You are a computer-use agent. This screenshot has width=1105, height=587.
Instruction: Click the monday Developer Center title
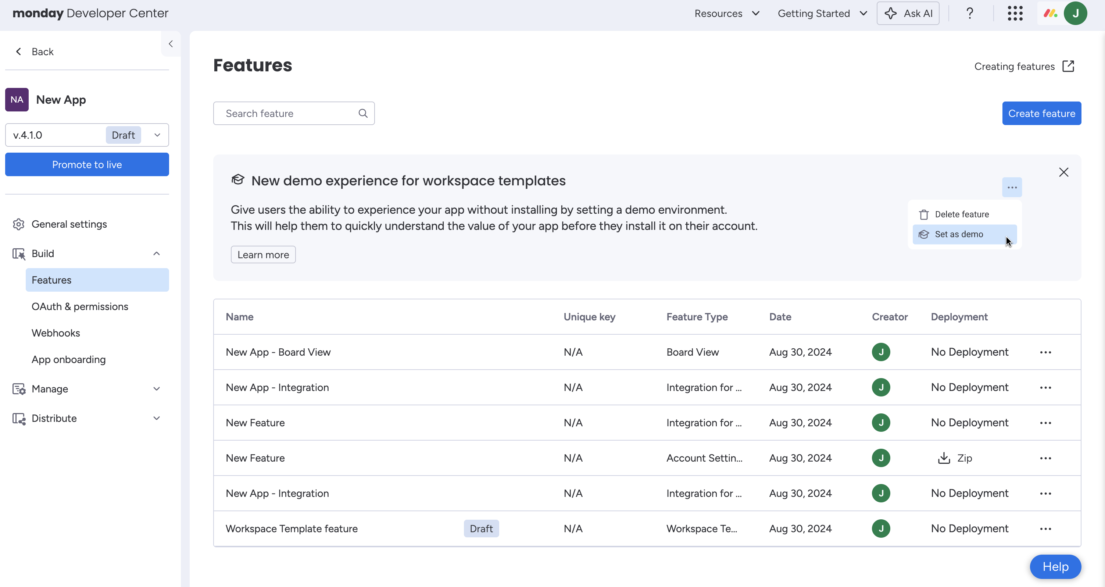click(90, 13)
